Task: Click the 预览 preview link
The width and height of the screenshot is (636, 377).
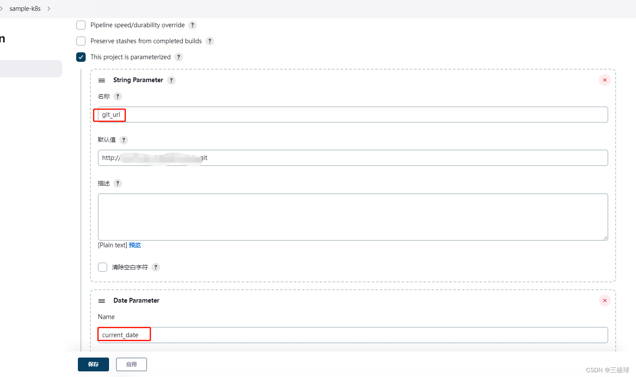Action: click(x=135, y=245)
